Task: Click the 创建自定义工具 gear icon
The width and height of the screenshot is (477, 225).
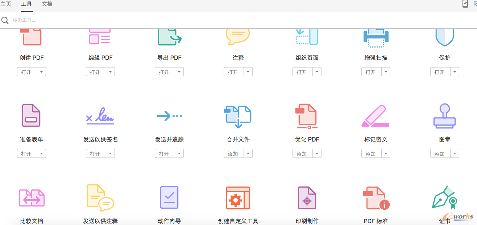Action: pyautogui.click(x=238, y=198)
